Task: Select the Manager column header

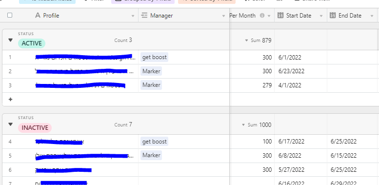Action: coord(184,15)
